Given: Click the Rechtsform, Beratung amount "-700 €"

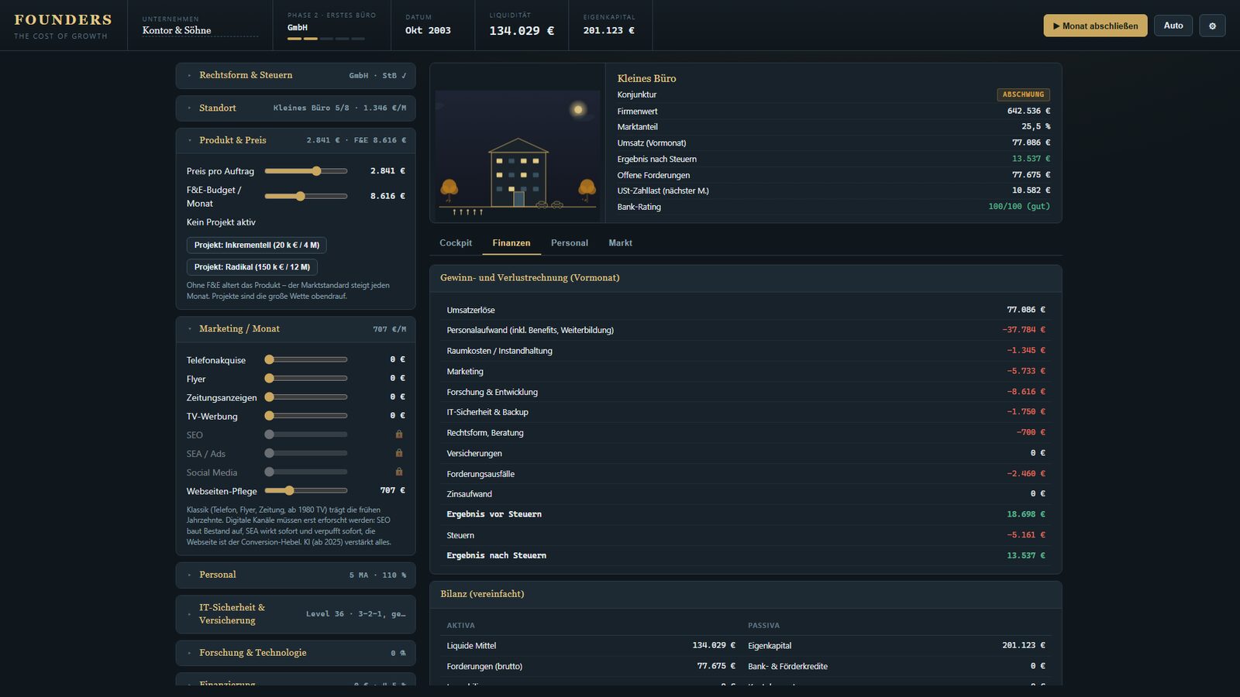Looking at the screenshot, I should coord(1031,433).
